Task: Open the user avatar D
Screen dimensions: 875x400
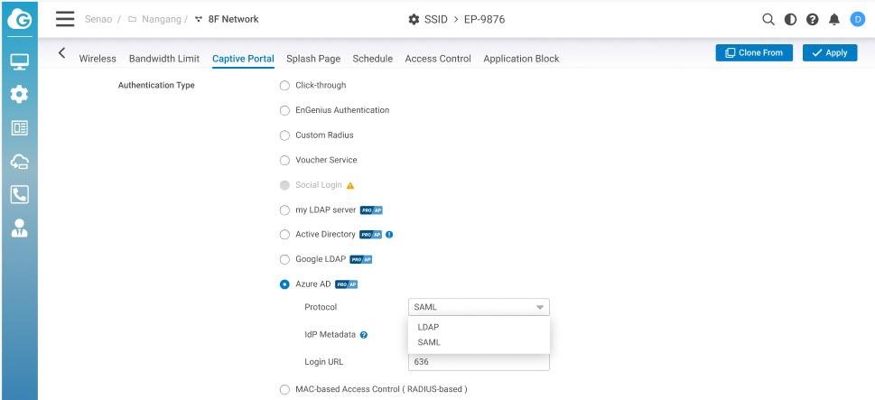Action: 857,20
